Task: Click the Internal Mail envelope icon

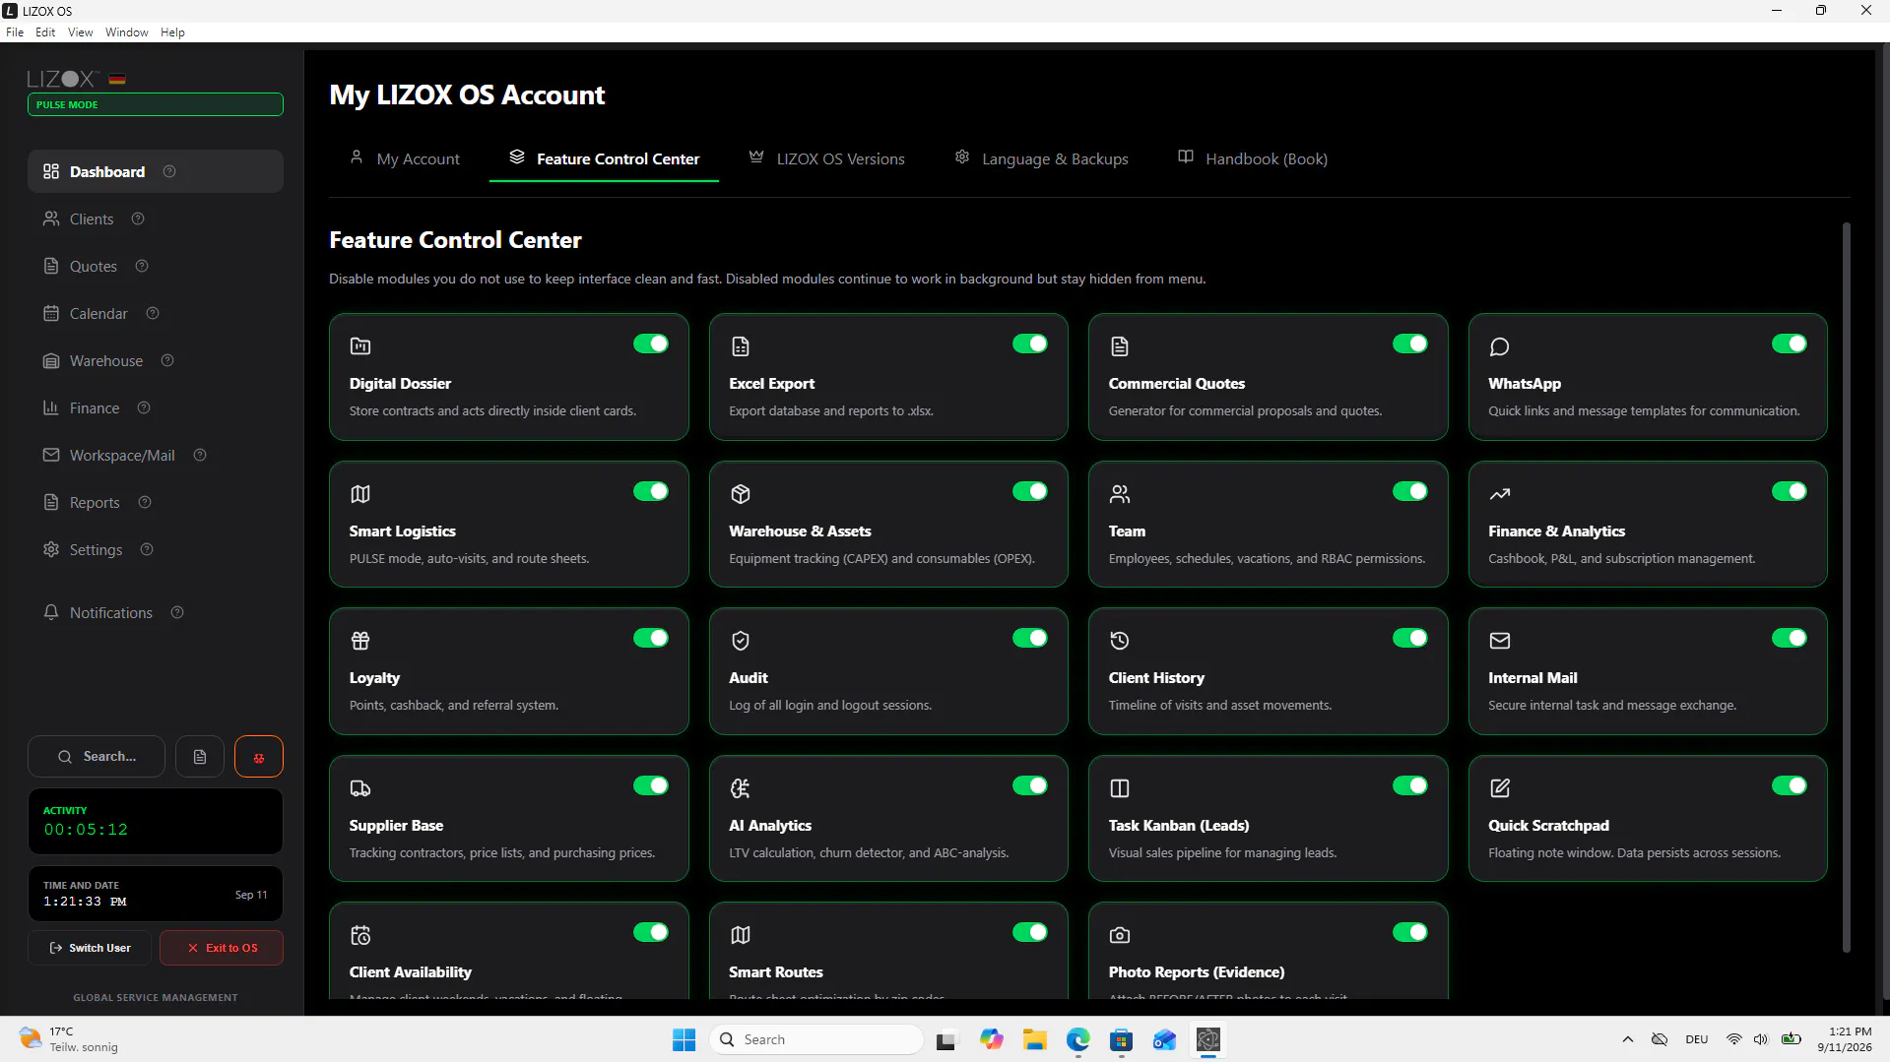Action: point(1500,641)
